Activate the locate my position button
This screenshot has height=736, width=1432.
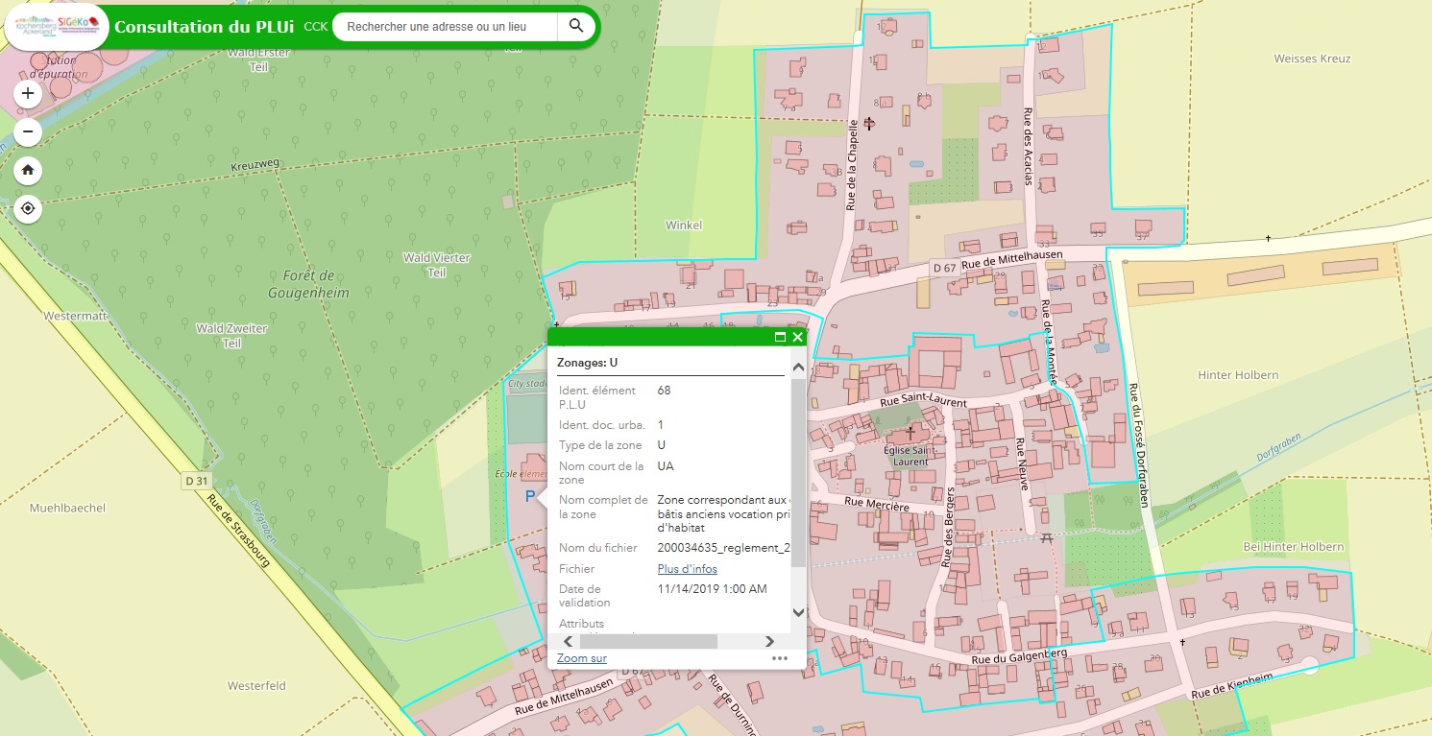(x=28, y=208)
